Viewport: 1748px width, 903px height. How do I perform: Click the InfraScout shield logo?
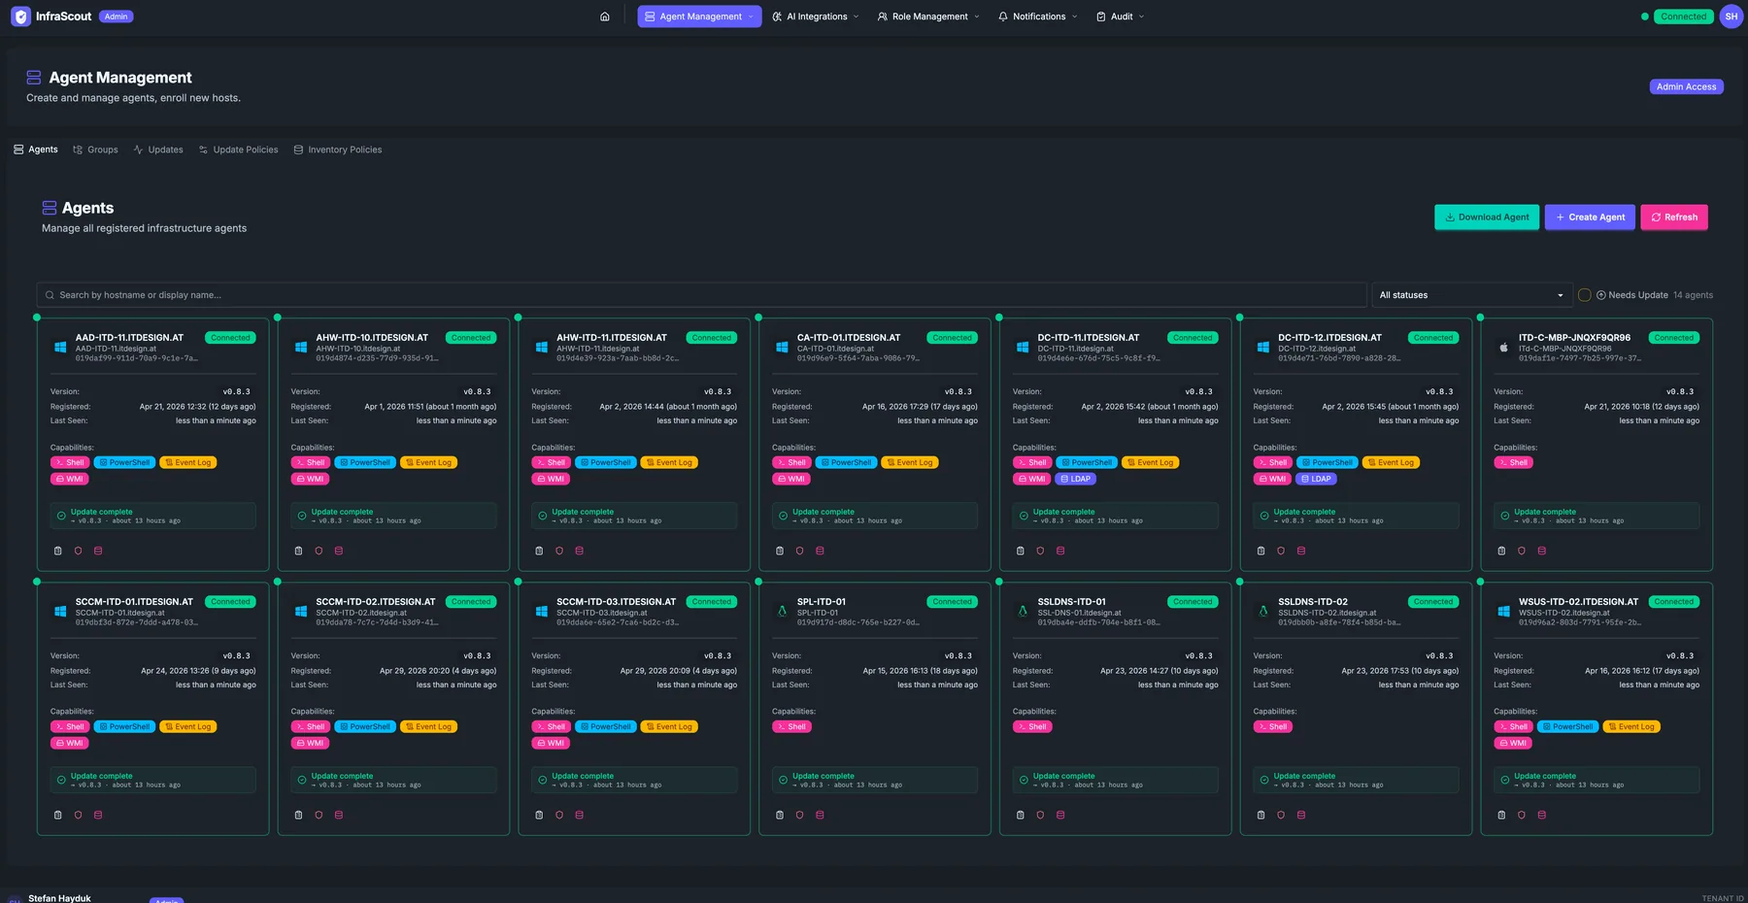point(20,17)
